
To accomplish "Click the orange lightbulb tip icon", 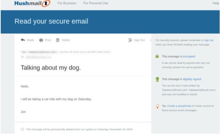I will [157, 106].
